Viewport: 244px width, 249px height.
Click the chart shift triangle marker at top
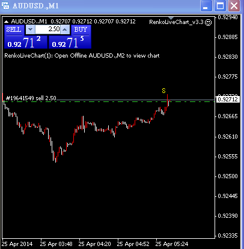(171, 19)
